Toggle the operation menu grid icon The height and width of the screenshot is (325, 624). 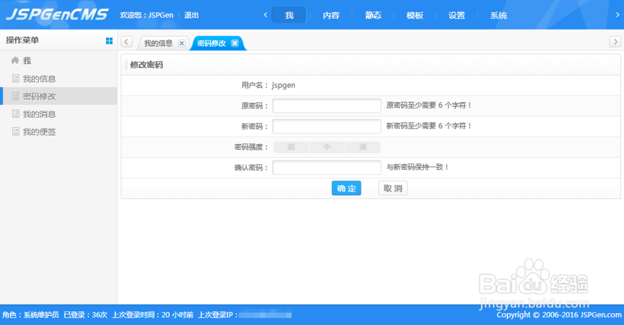coord(109,41)
